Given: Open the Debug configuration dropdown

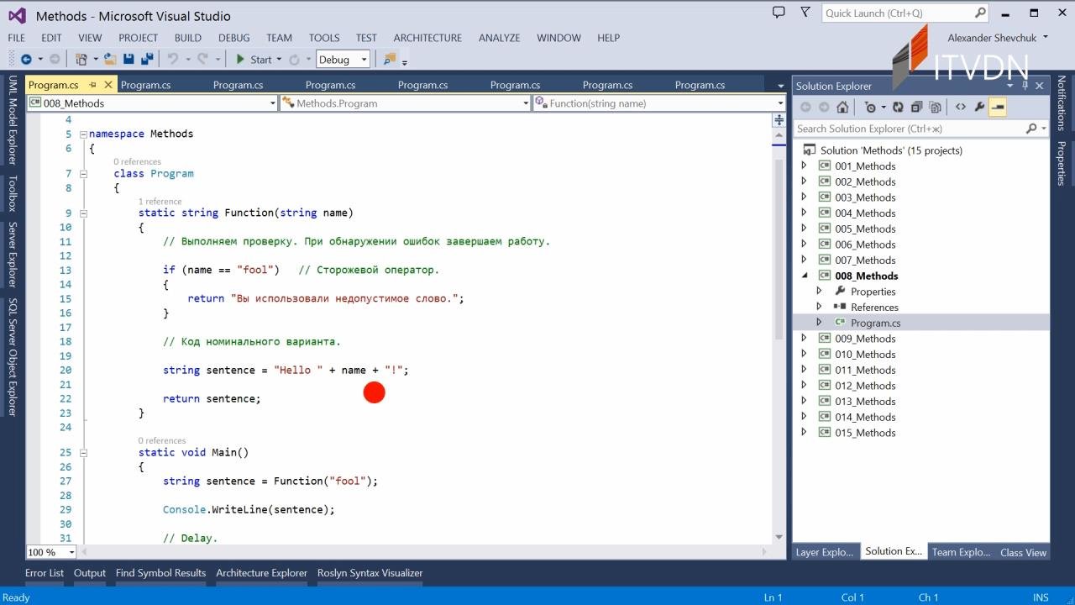Looking at the screenshot, I should tap(364, 60).
